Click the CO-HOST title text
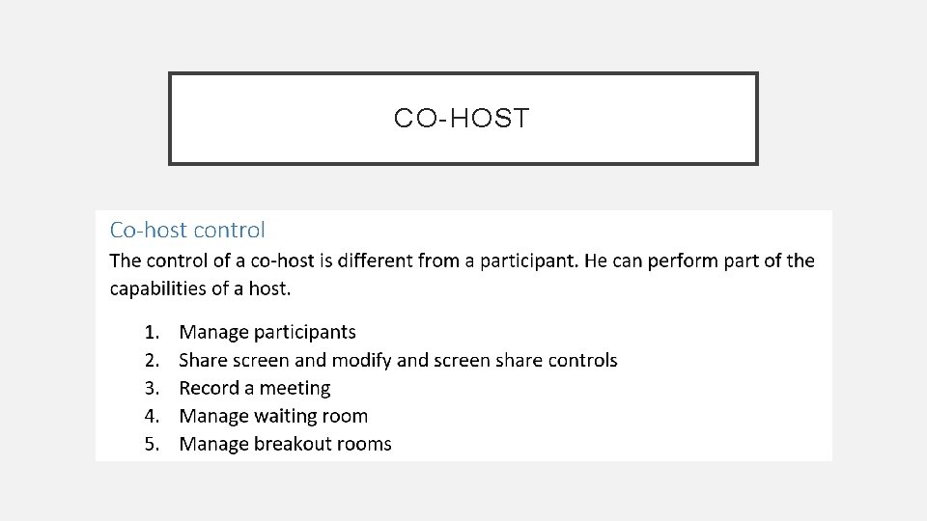 pos(462,118)
